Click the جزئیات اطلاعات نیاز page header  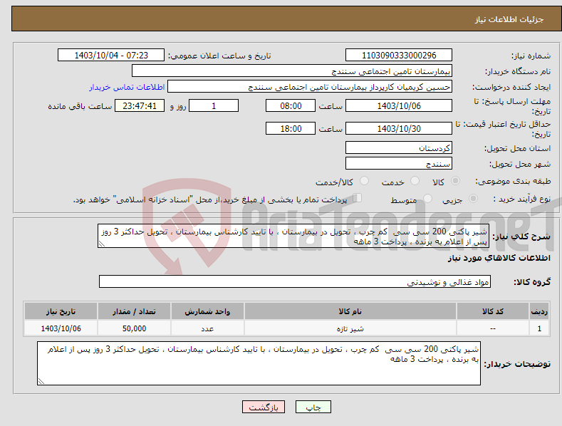tap(509, 19)
